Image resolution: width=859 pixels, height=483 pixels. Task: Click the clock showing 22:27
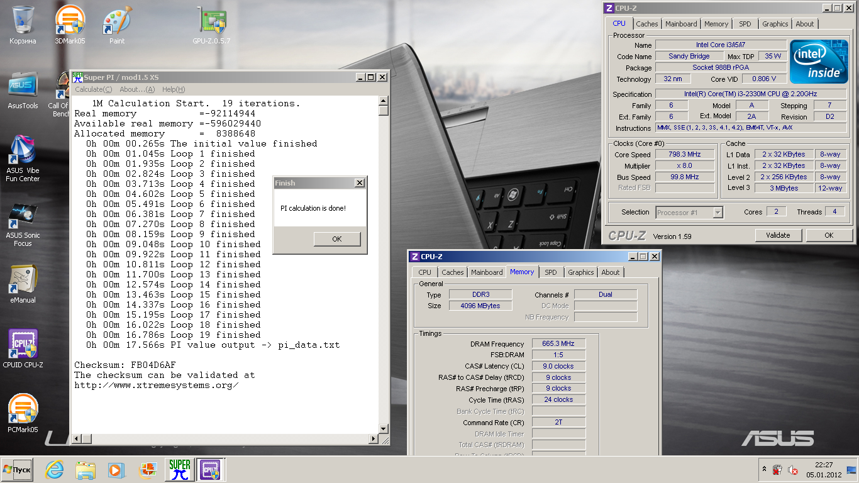click(823, 465)
